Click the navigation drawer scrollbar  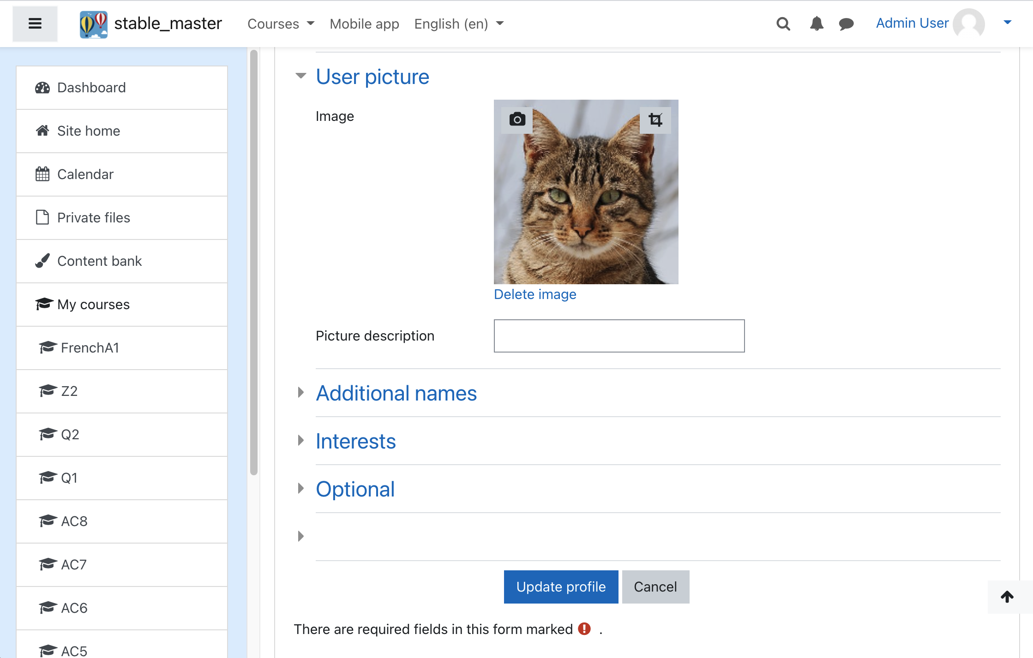pos(253,263)
